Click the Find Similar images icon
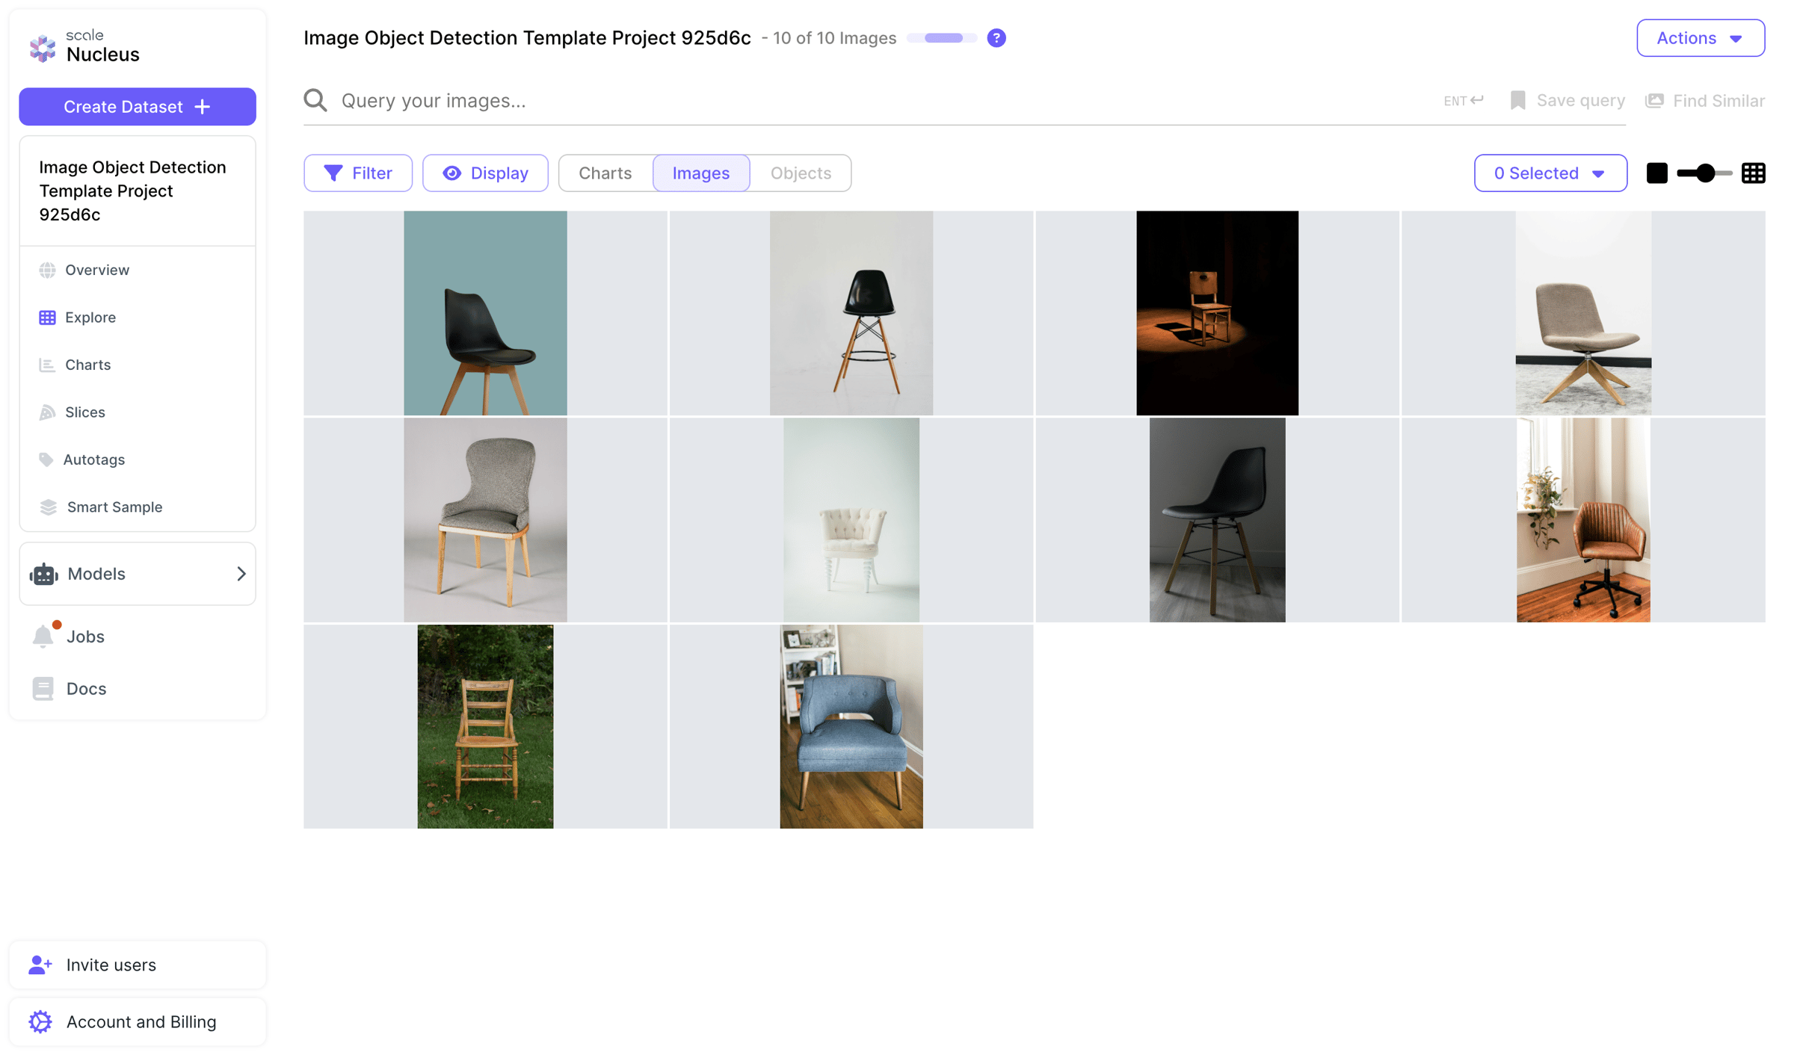This screenshot has height=1055, width=1794. [x=1654, y=100]
